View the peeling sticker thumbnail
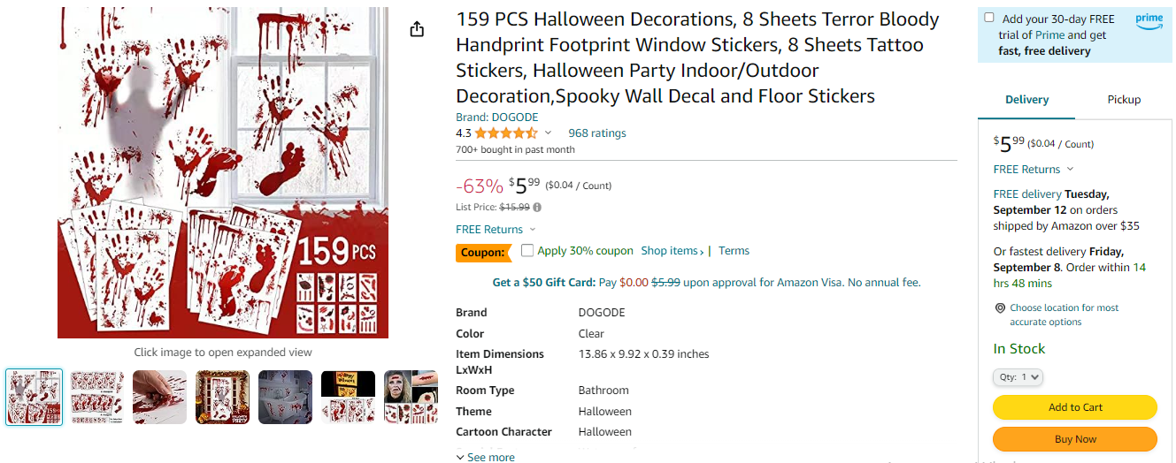Viewport: 1176px width, 463px height. click(160, 397)
